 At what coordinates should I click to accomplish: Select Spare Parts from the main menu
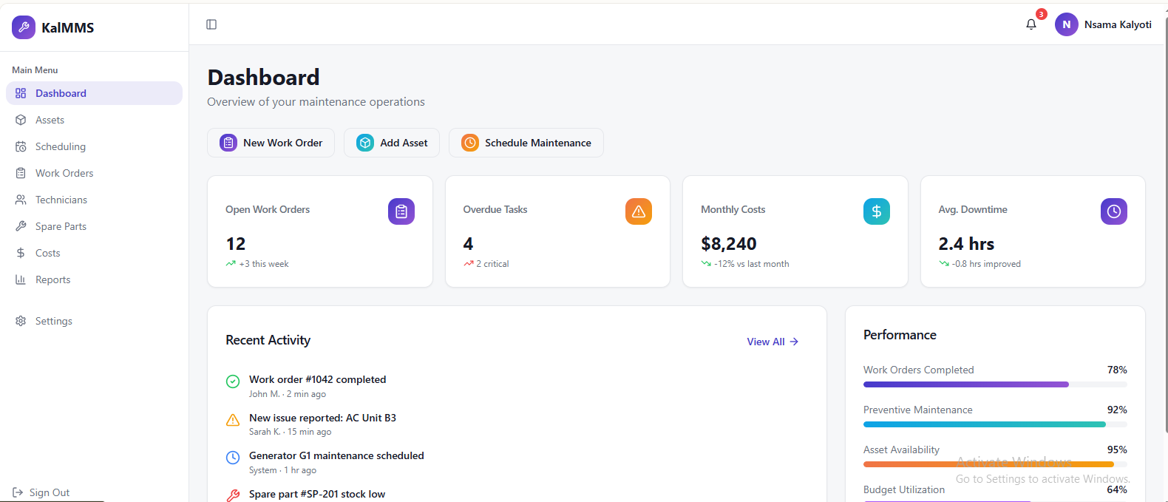[61, 226]
